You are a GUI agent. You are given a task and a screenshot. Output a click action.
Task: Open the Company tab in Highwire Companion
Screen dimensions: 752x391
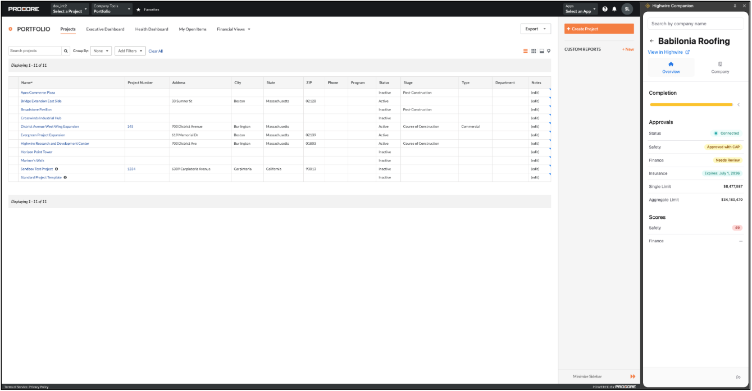(x=720, y=67)
